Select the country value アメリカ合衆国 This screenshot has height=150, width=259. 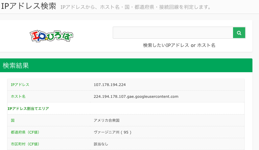click(106, 120)
